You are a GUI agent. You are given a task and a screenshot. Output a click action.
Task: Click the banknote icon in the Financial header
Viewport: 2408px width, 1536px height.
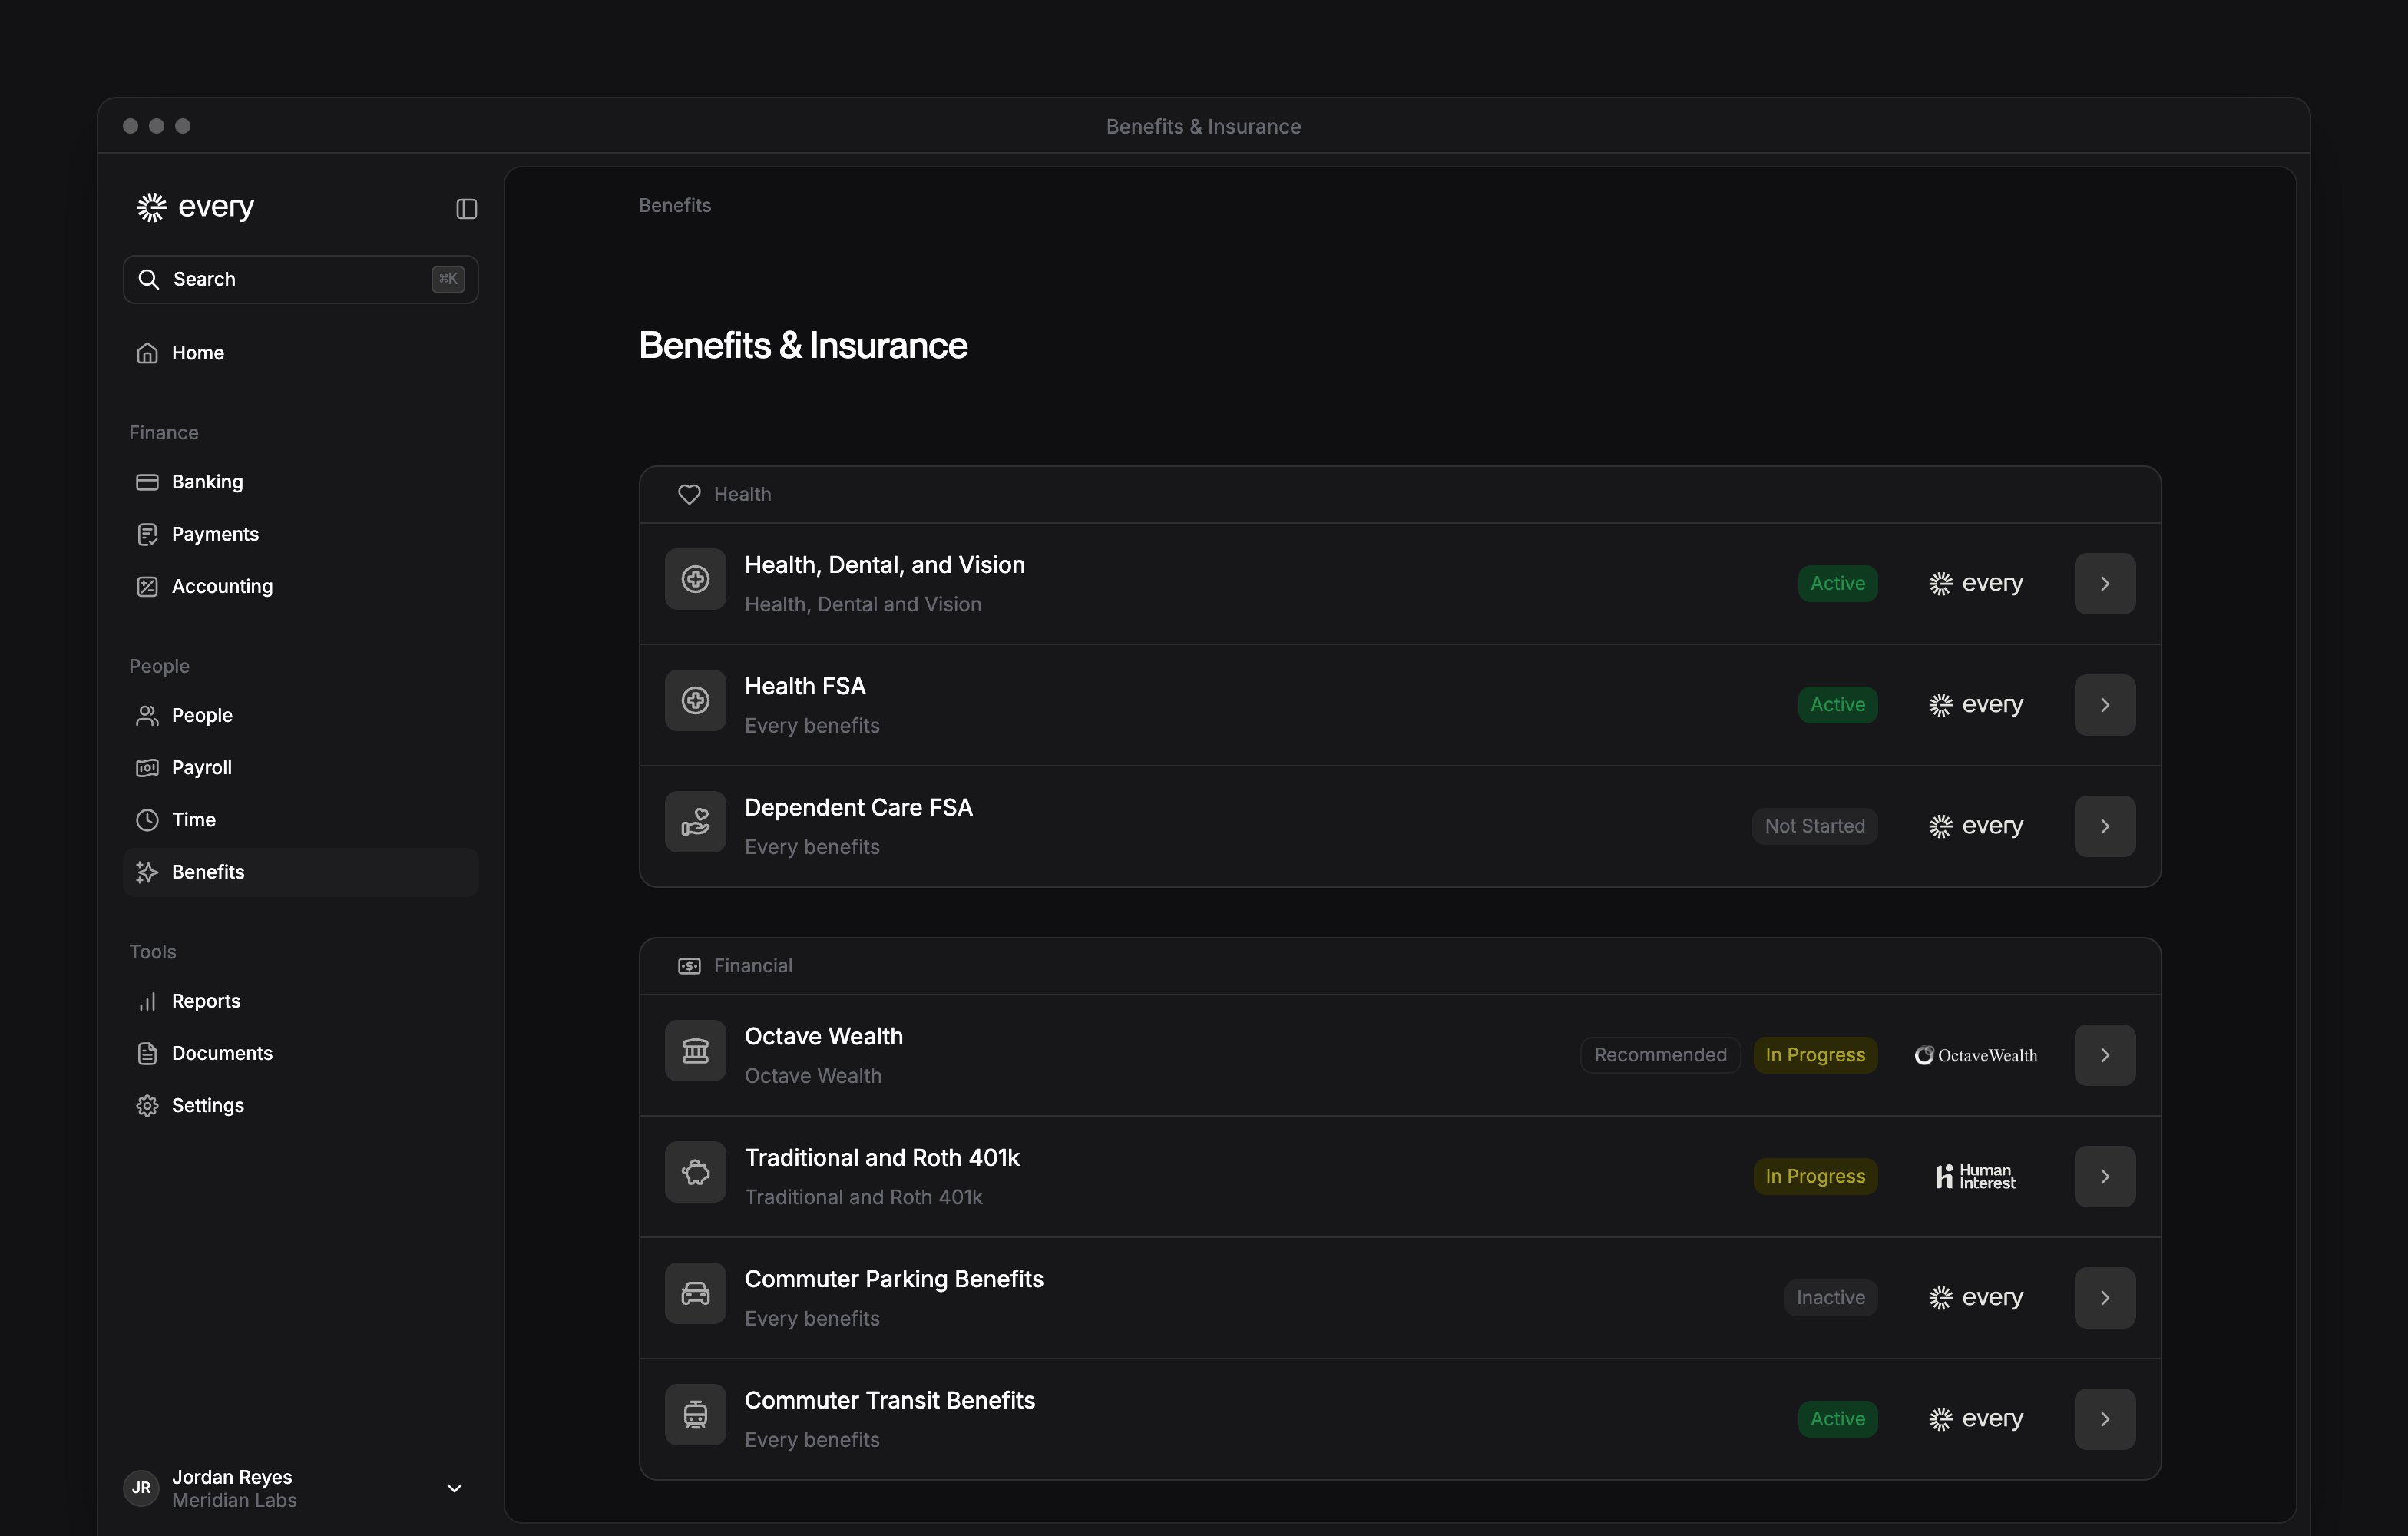click(689, 966)
